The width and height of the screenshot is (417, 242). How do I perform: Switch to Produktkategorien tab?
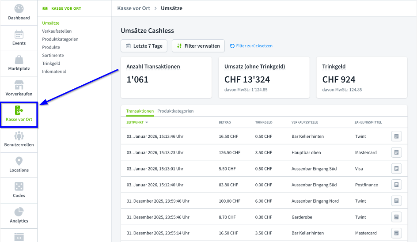tap(175, 111)
